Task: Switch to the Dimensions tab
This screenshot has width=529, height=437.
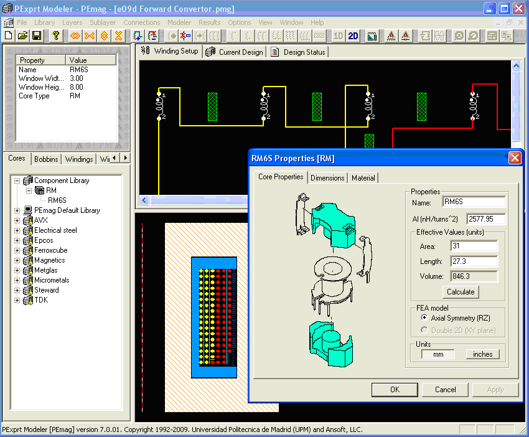Action: [x=327, y=178]
